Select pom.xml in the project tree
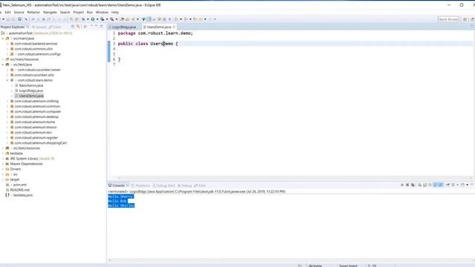The width and height of the screenshot is (475, 267). click(x=20, y=185)
